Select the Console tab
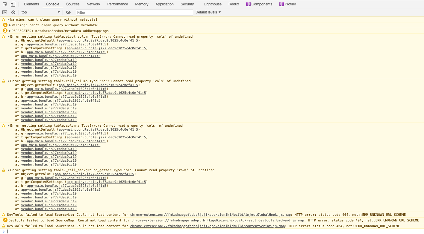This screenshot has width=424, height=234. point(53,4)
